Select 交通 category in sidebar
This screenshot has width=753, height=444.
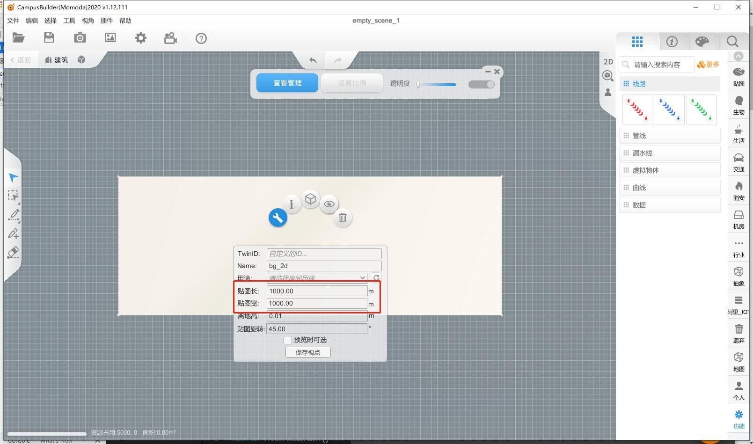coord(738,162)
